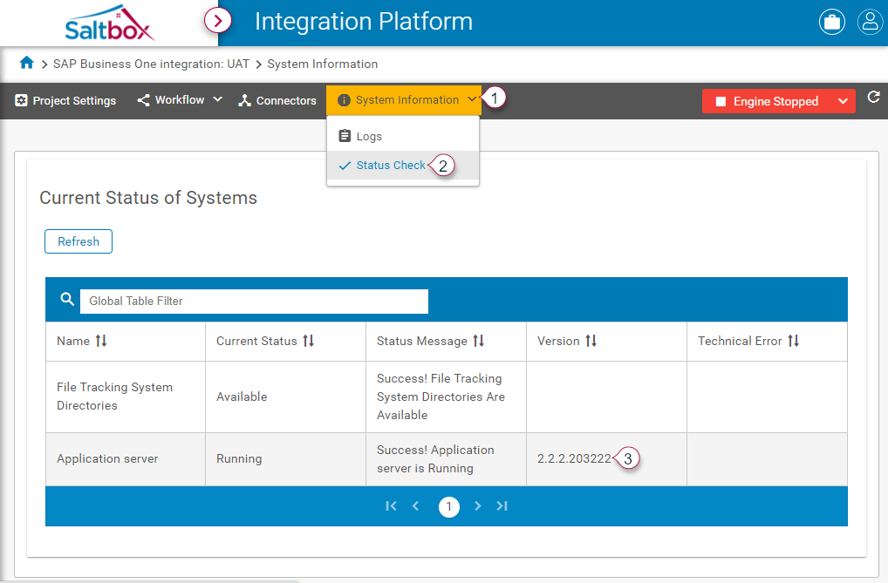Select the Application server name cell
Viewport: 888px width, 583px height.
tap(126, 459)
